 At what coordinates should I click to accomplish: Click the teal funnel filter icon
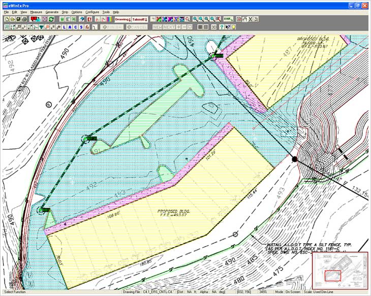[x=41, y=27]
